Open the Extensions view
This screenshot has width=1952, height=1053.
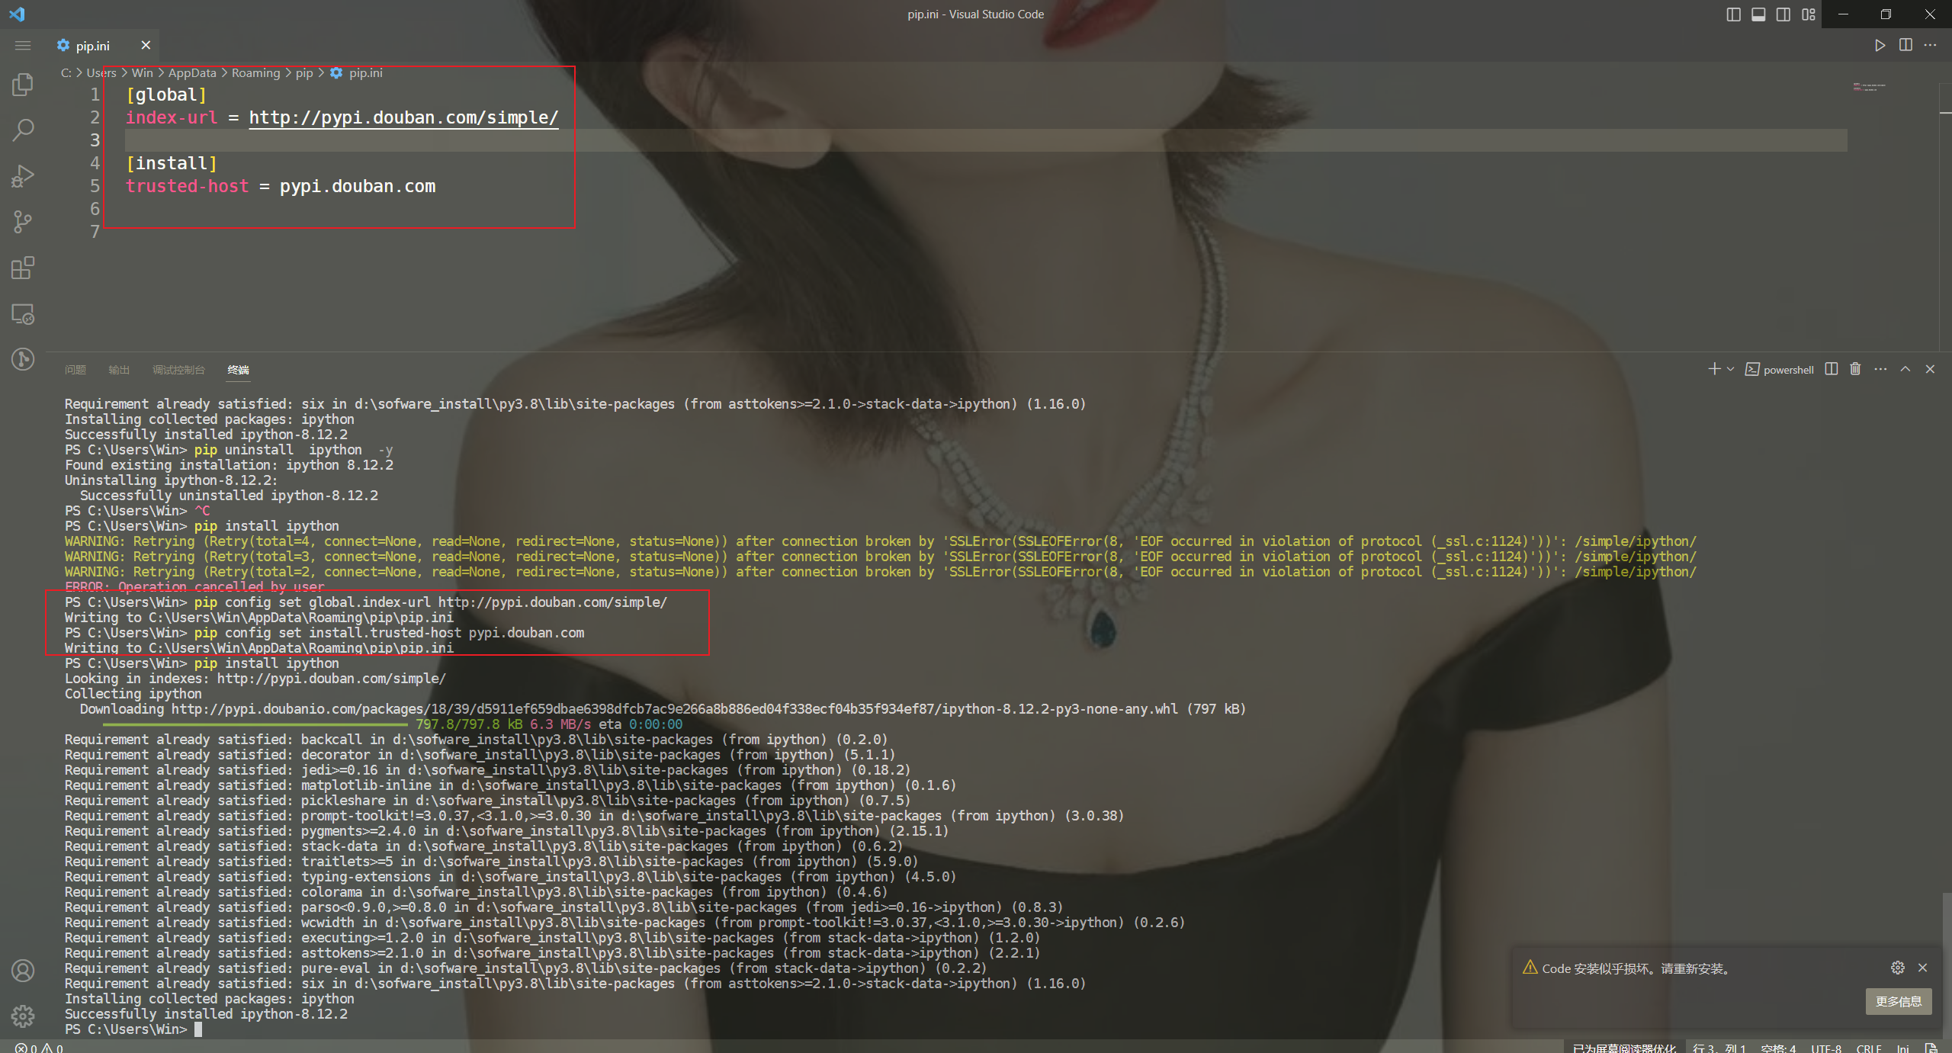pyautogui.click(x=23, y=268)
